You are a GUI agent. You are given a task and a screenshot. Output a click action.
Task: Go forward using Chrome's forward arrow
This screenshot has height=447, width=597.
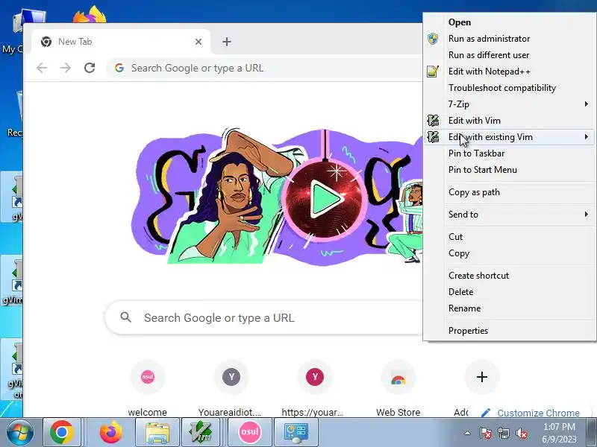pyautogui.click(x=66, y=68)
